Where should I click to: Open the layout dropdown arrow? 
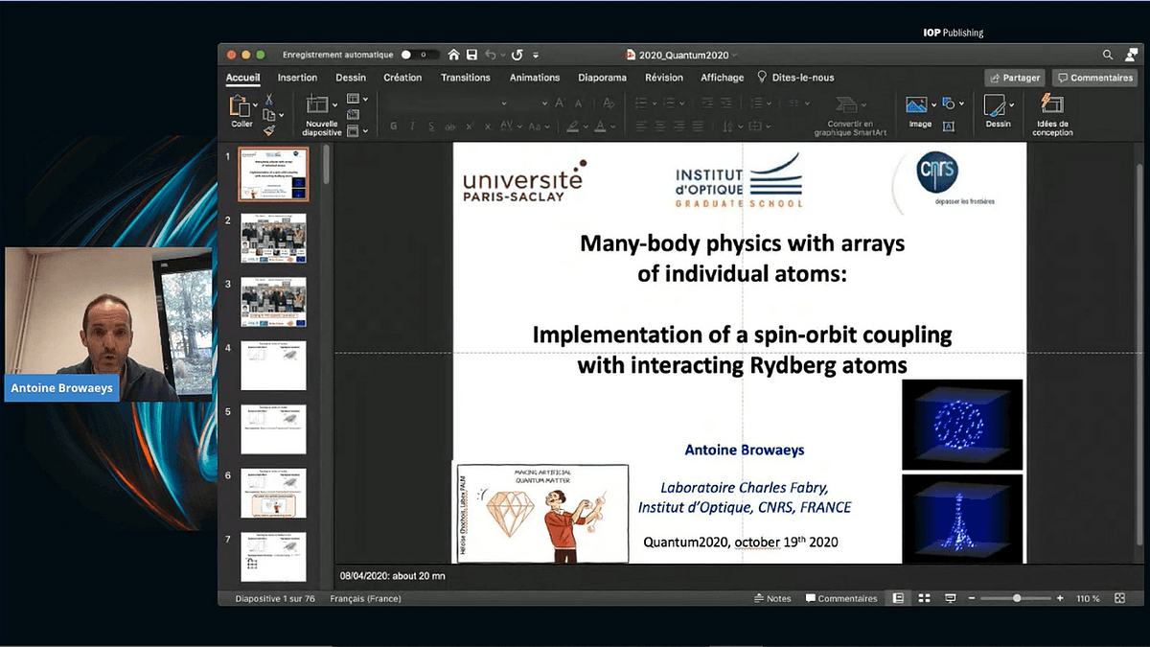tap(365, 99)
